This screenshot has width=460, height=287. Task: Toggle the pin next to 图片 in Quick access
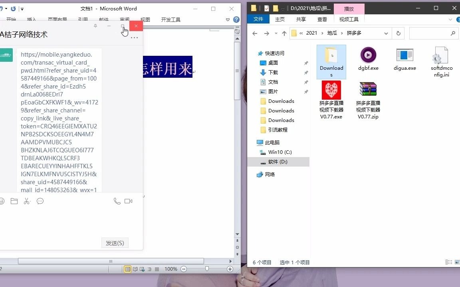(306, 91)
